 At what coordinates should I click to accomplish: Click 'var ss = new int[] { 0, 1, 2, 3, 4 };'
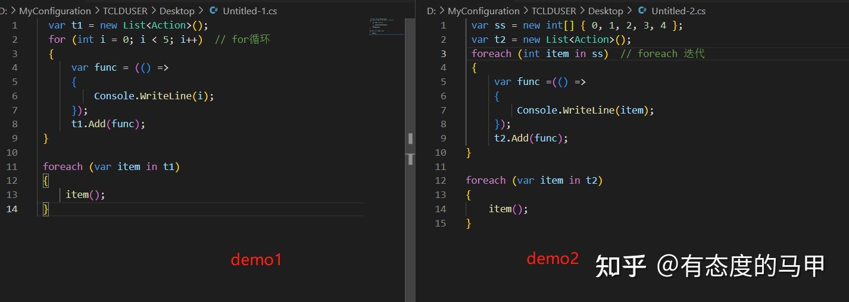[577, 25]
